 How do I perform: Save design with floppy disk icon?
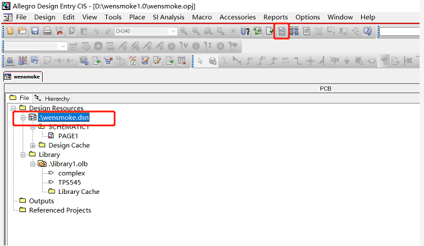point(35,31)
